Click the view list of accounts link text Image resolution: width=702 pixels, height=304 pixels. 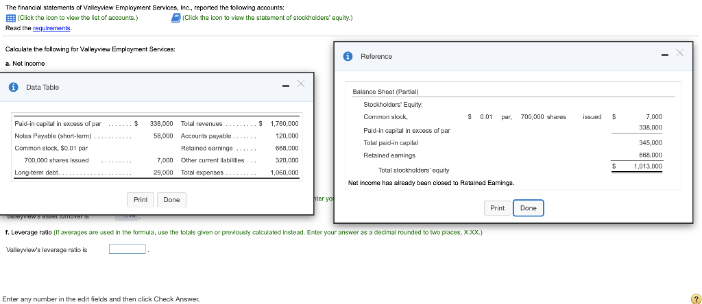click(x=77, y=18)
